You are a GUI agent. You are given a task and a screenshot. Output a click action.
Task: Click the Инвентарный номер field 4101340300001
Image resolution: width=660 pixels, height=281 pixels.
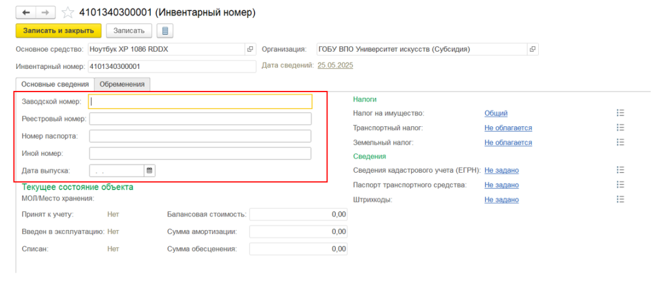(x=171, y=66)
